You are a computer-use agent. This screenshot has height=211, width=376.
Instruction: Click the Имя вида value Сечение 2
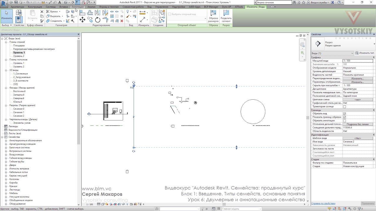pos(358,142)
